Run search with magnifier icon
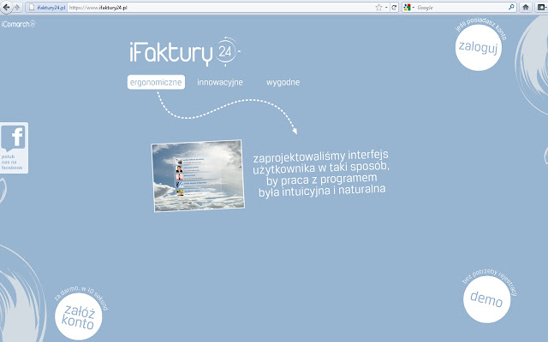 click(x=511, y=8)
